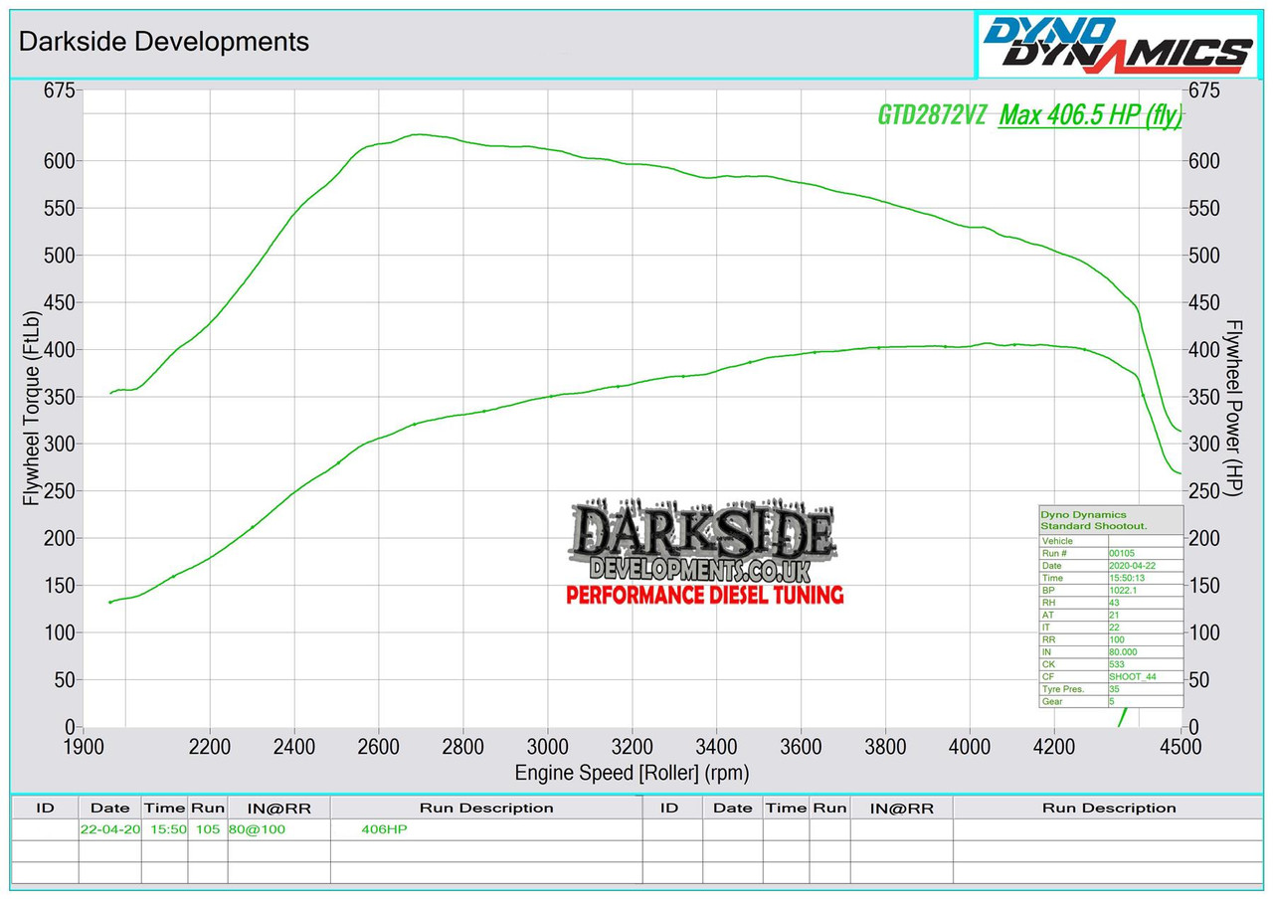This screenshot has width=1273, height=900.
Task: Click the 1900 rpm axis tick label
Action: click(x=84, y=747)
